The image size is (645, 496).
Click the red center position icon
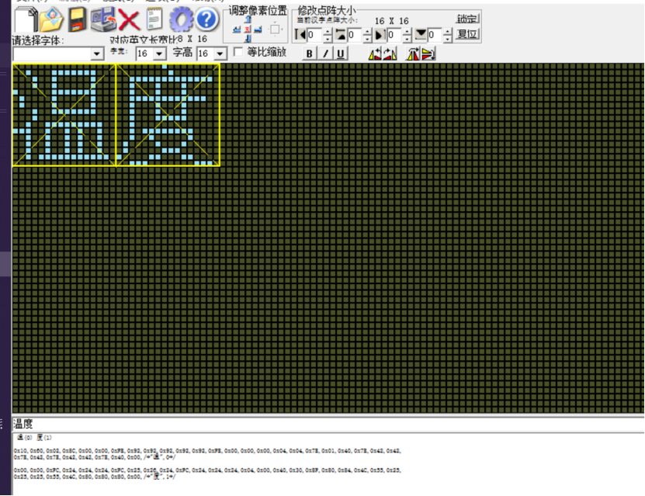click(x=248, y=29)
